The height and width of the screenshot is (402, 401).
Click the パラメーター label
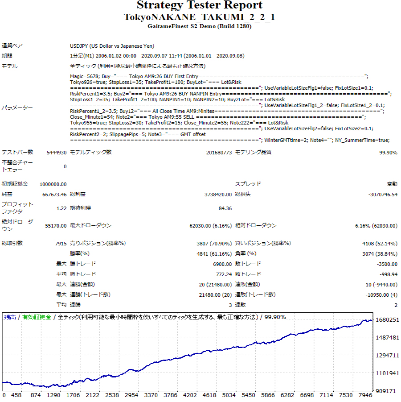coord(17,108)
